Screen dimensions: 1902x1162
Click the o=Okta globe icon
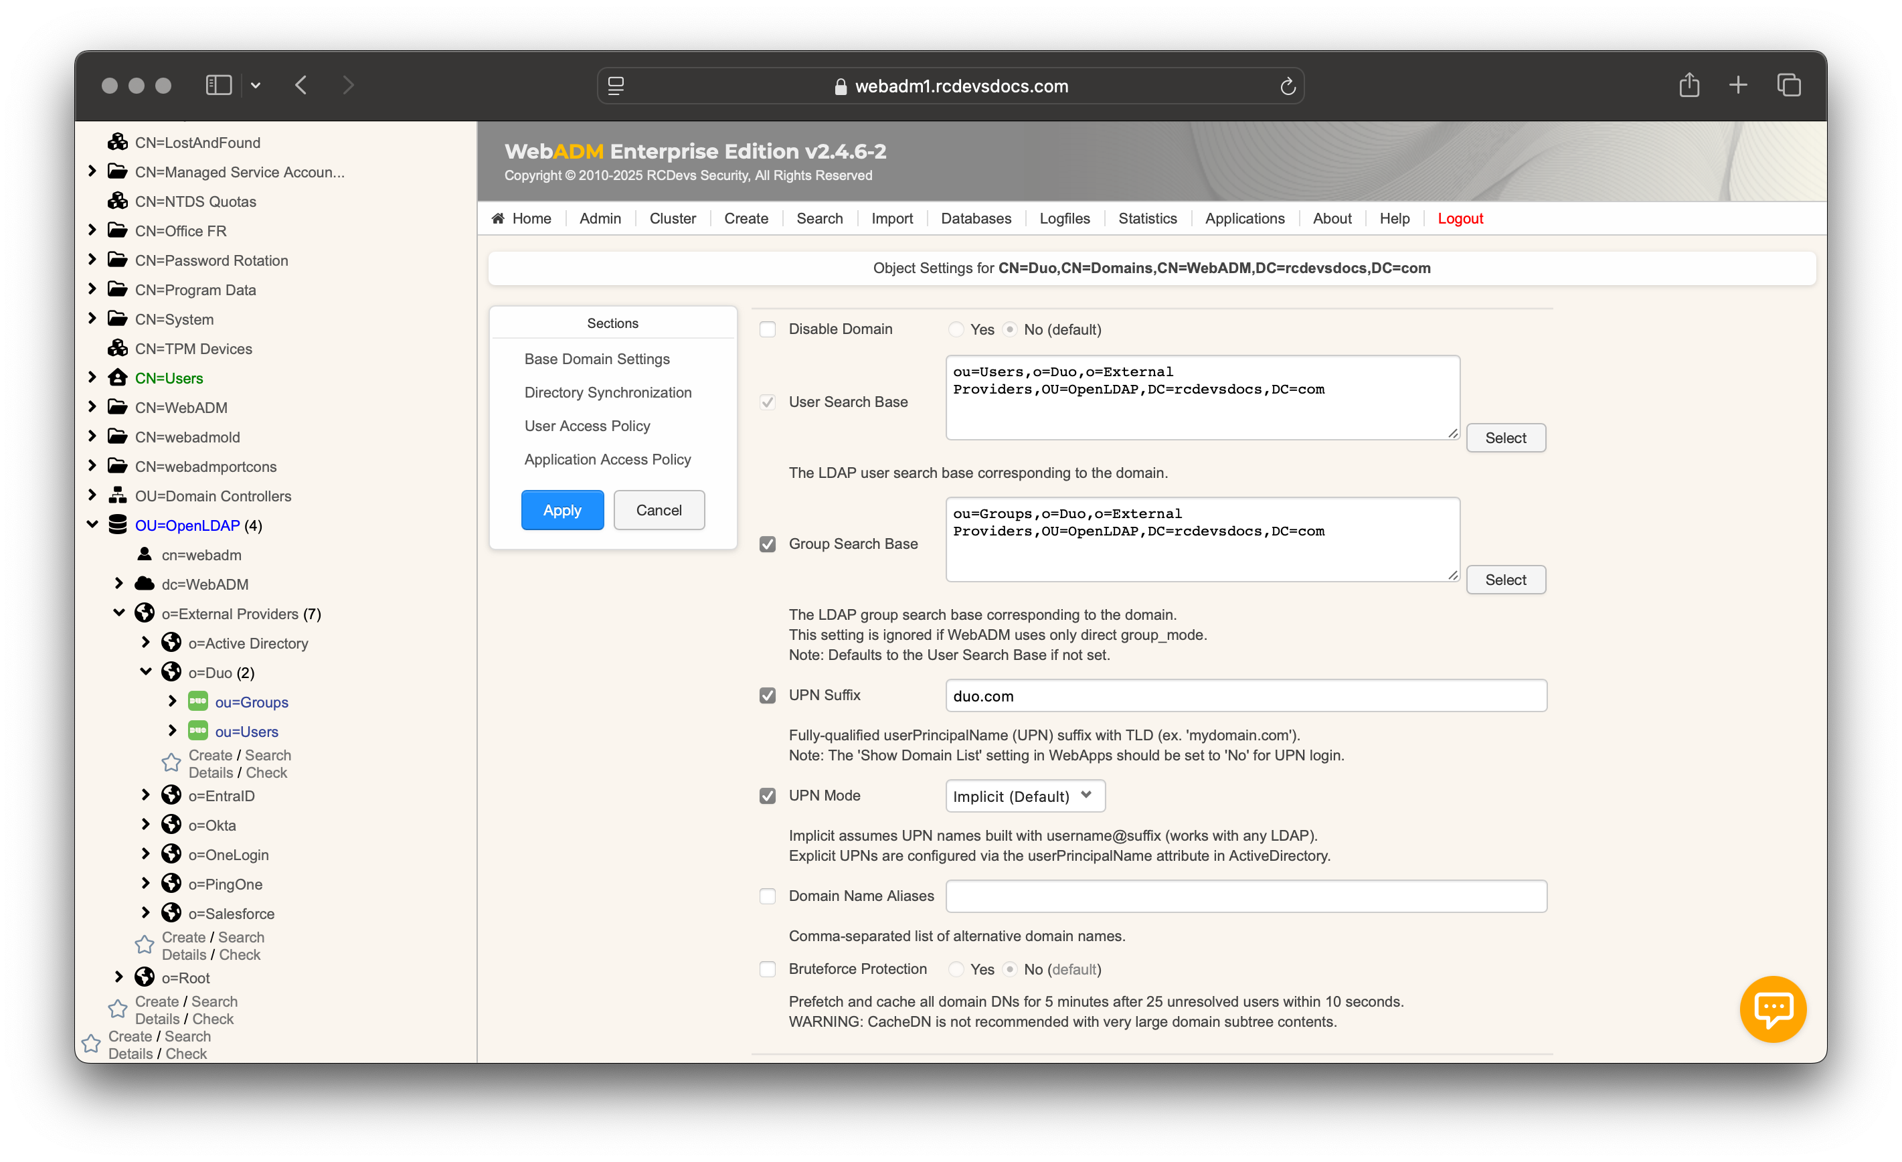[171, 825]
